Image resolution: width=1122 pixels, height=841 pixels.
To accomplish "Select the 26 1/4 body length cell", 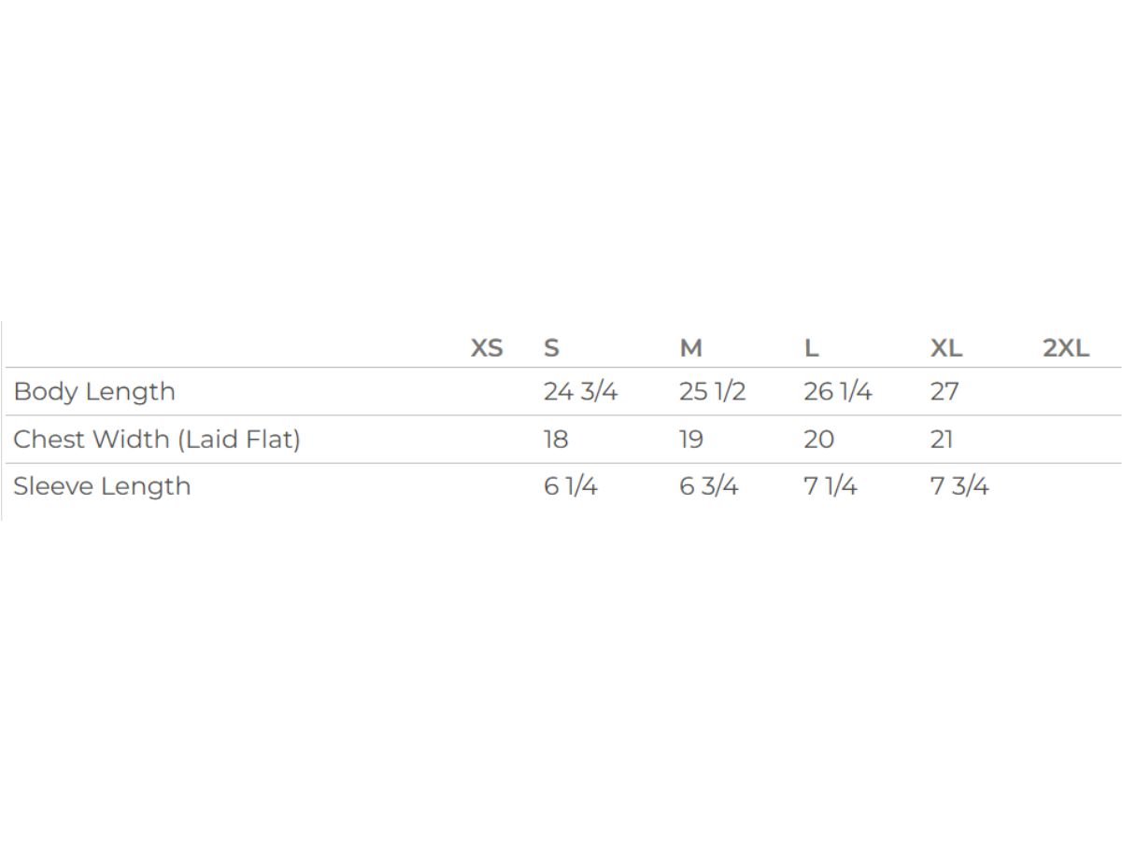I will coord(837,391).
